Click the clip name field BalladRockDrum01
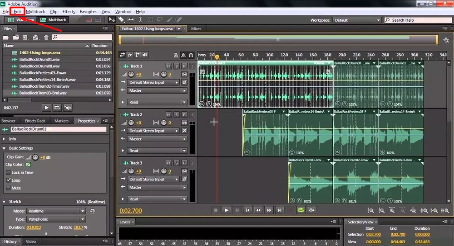The height and width of the screenshot is (246, 454). coord(59,129)
